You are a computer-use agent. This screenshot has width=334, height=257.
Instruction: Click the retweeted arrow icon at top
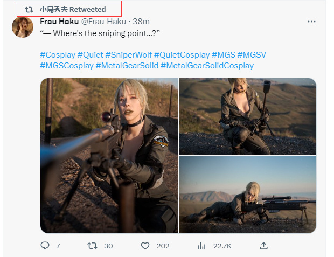(x=29, y=9)
